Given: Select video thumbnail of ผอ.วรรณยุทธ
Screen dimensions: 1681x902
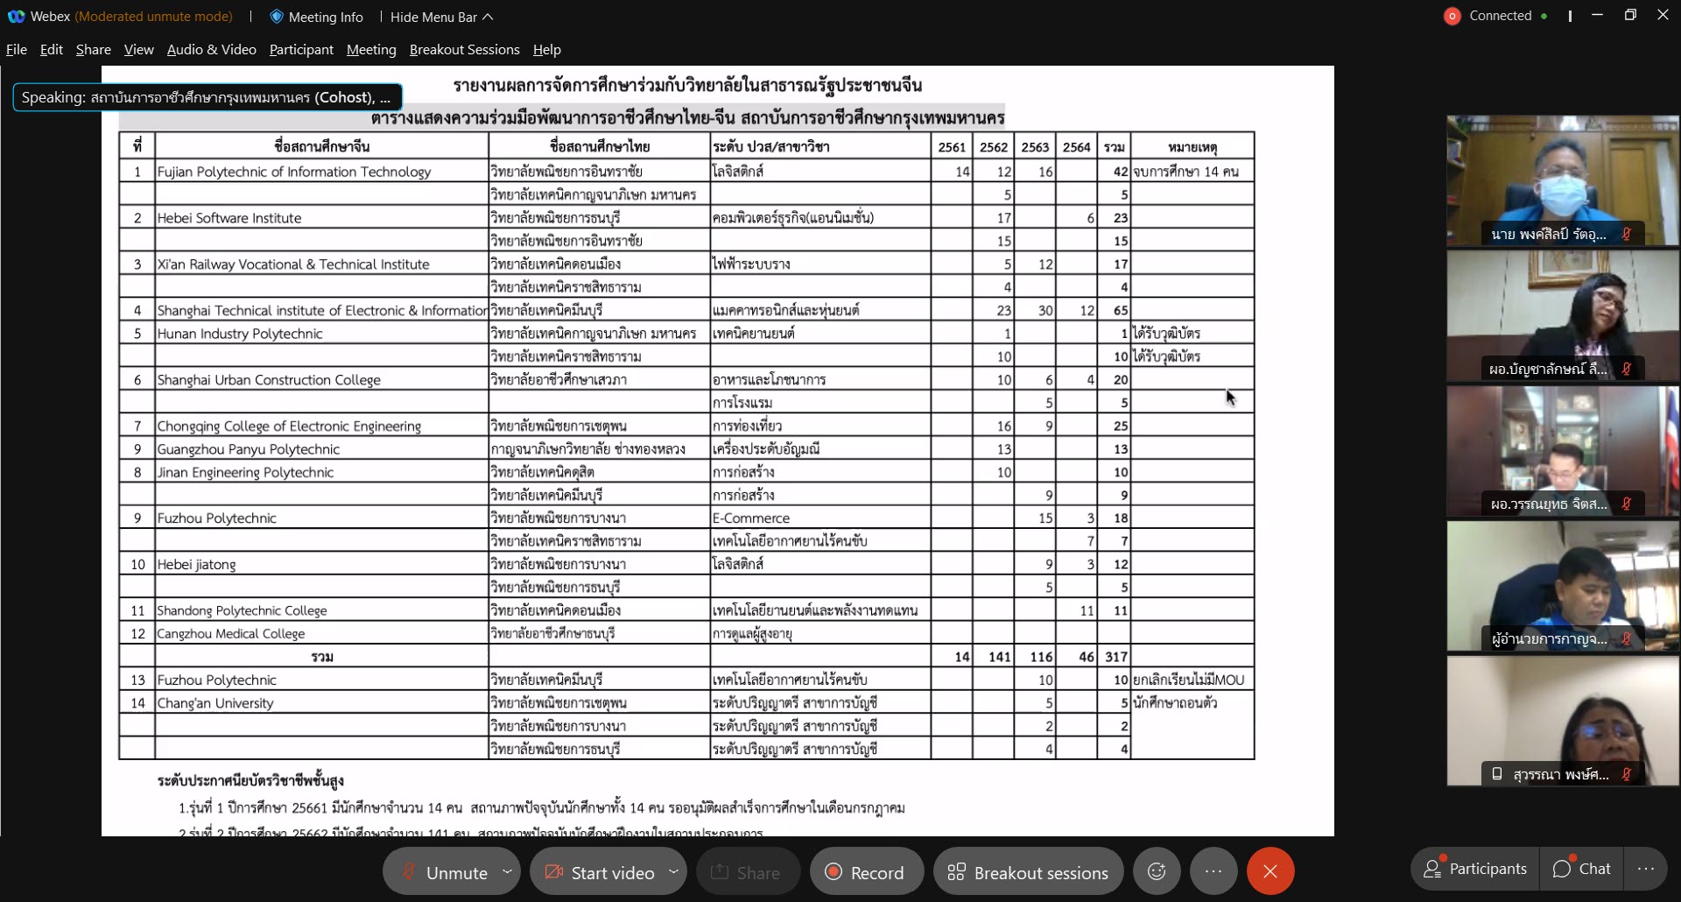Looking at the screenshot, I should point(1563,451).
